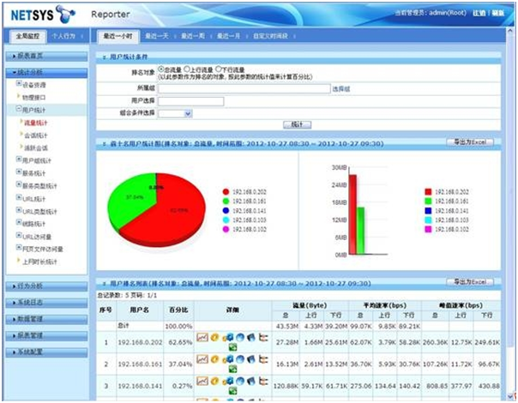518x403 pixels.
Task: Select the 总流量 radio button
Action: click(161, 69)
